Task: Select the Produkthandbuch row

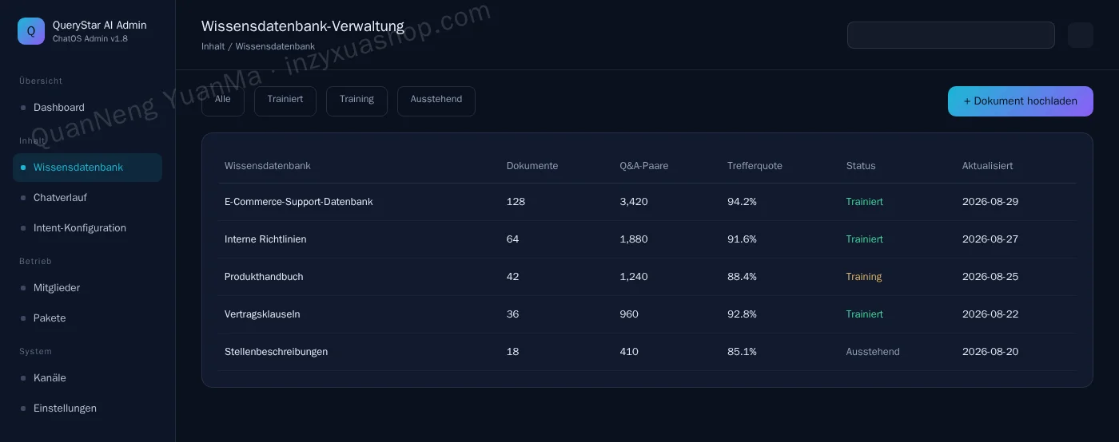Action: tap(647, 277)
